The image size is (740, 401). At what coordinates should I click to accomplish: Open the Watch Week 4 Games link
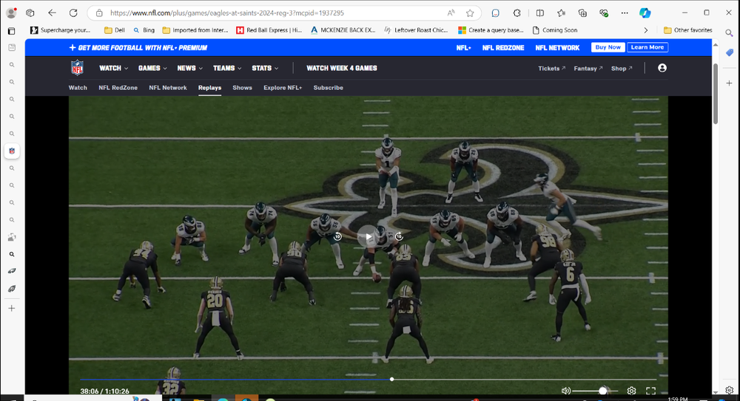point(341,68)
